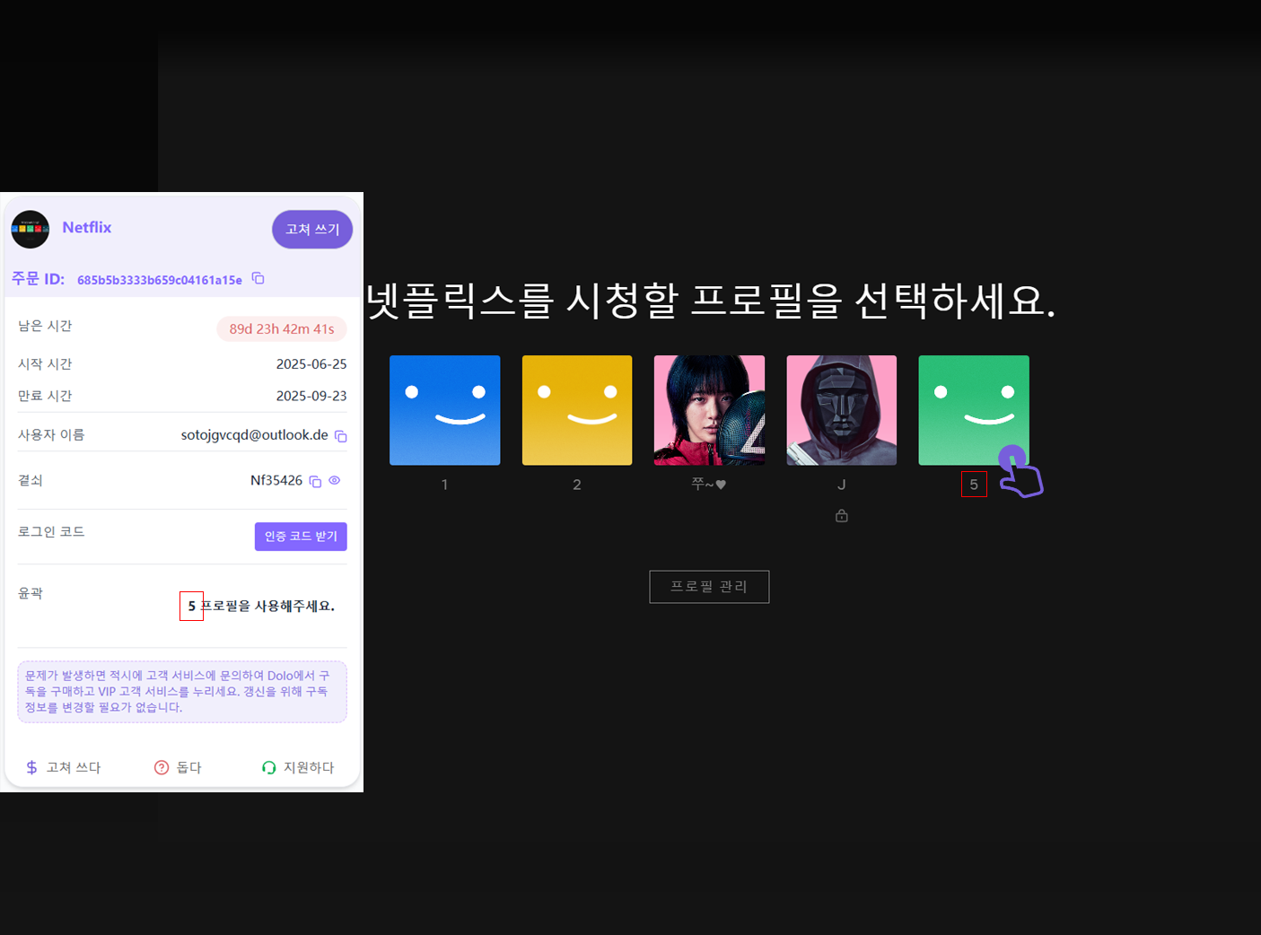Click the 로그인 코드 label

tap(51, 532)
